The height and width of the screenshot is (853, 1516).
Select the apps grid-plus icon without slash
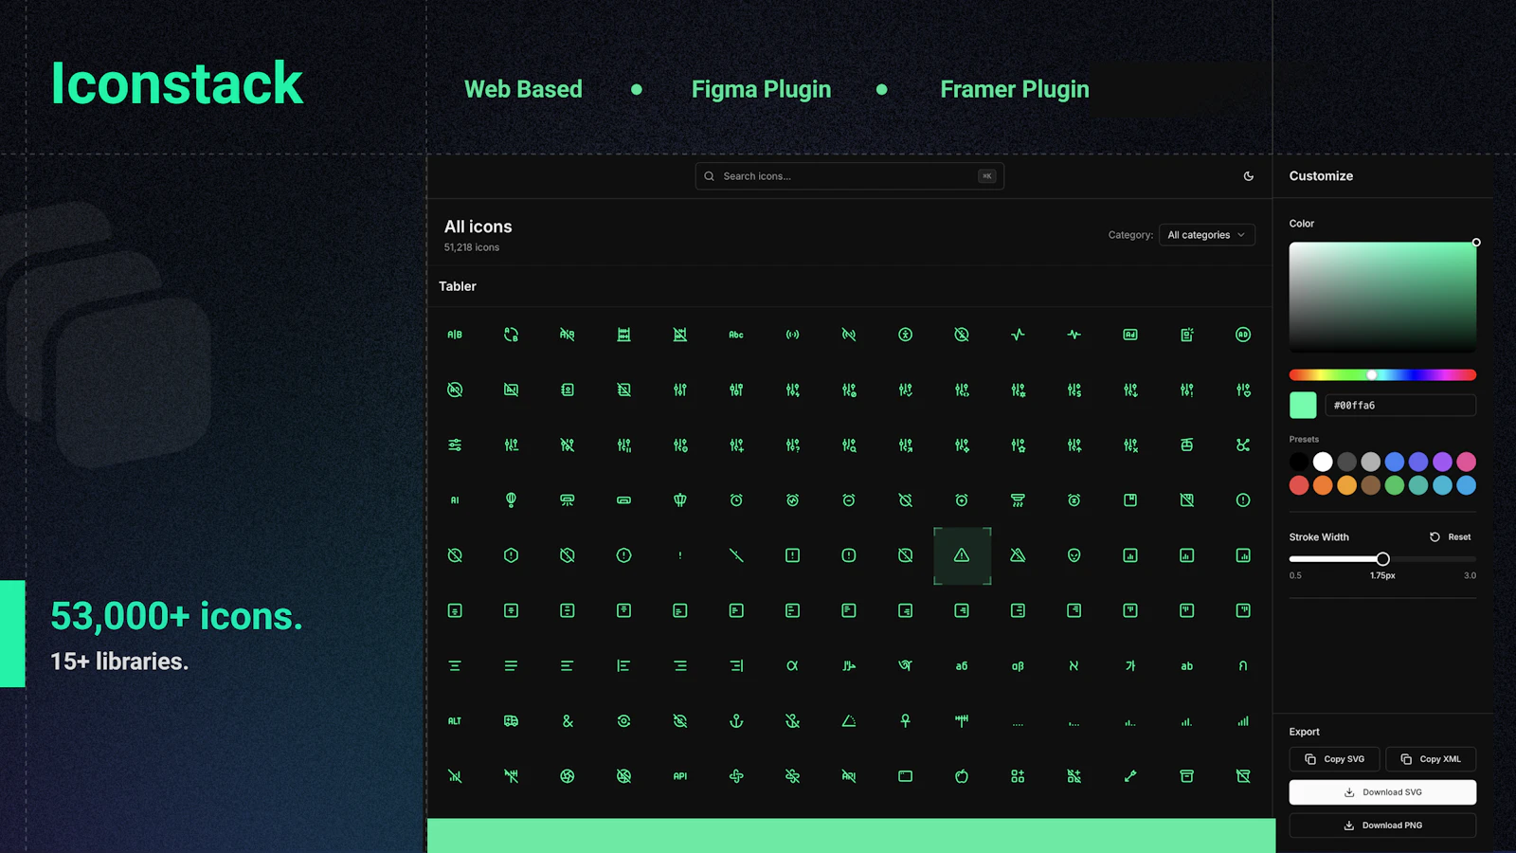[1018, 776]
